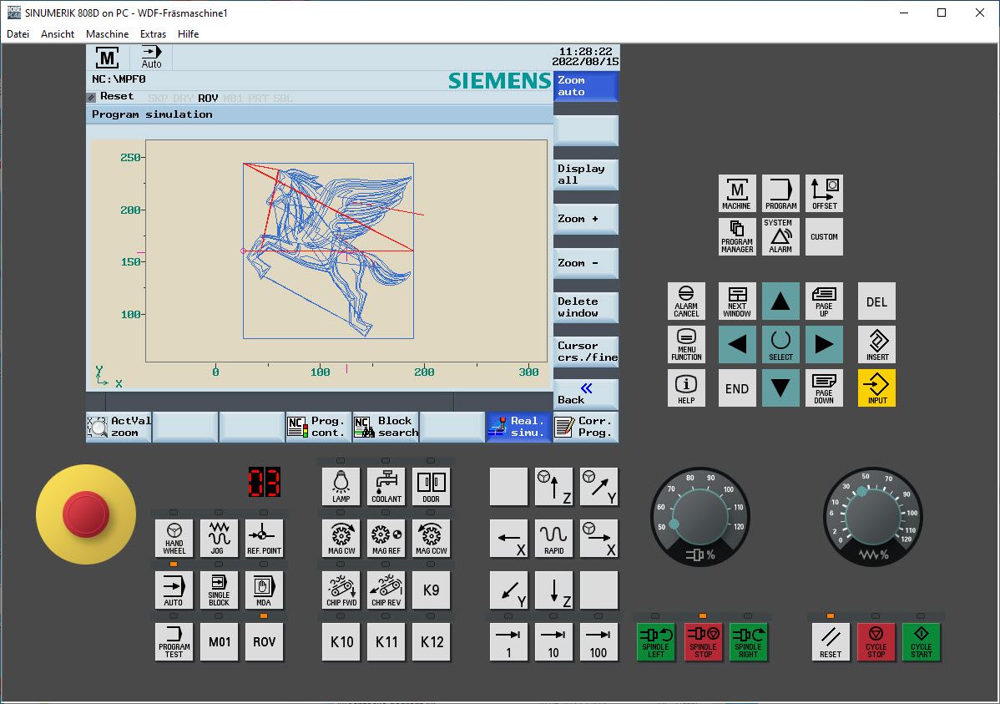Open the PROGRAM editor key
The image size is (1000, 704).
coord(780,194)
